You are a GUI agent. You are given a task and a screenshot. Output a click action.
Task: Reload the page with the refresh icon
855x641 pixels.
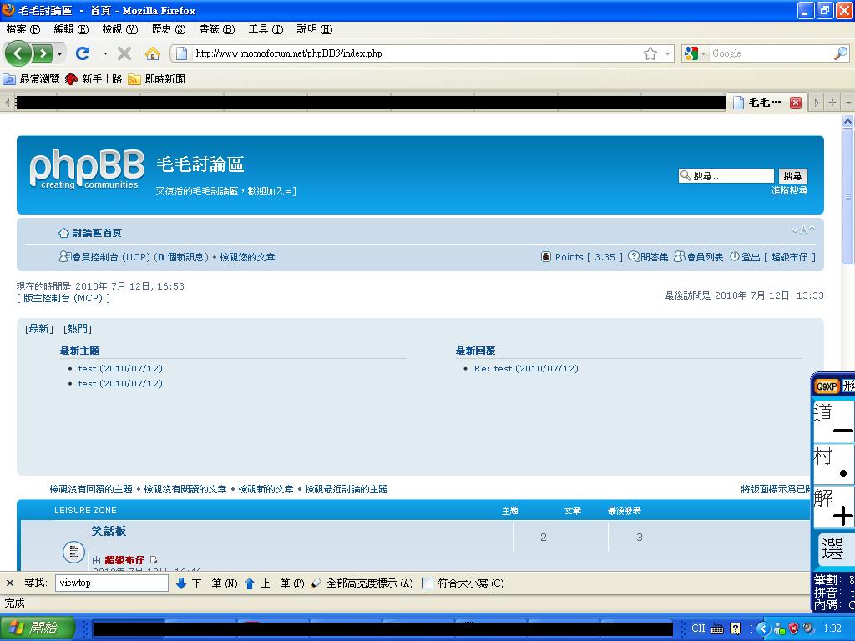tap(83, 53)
